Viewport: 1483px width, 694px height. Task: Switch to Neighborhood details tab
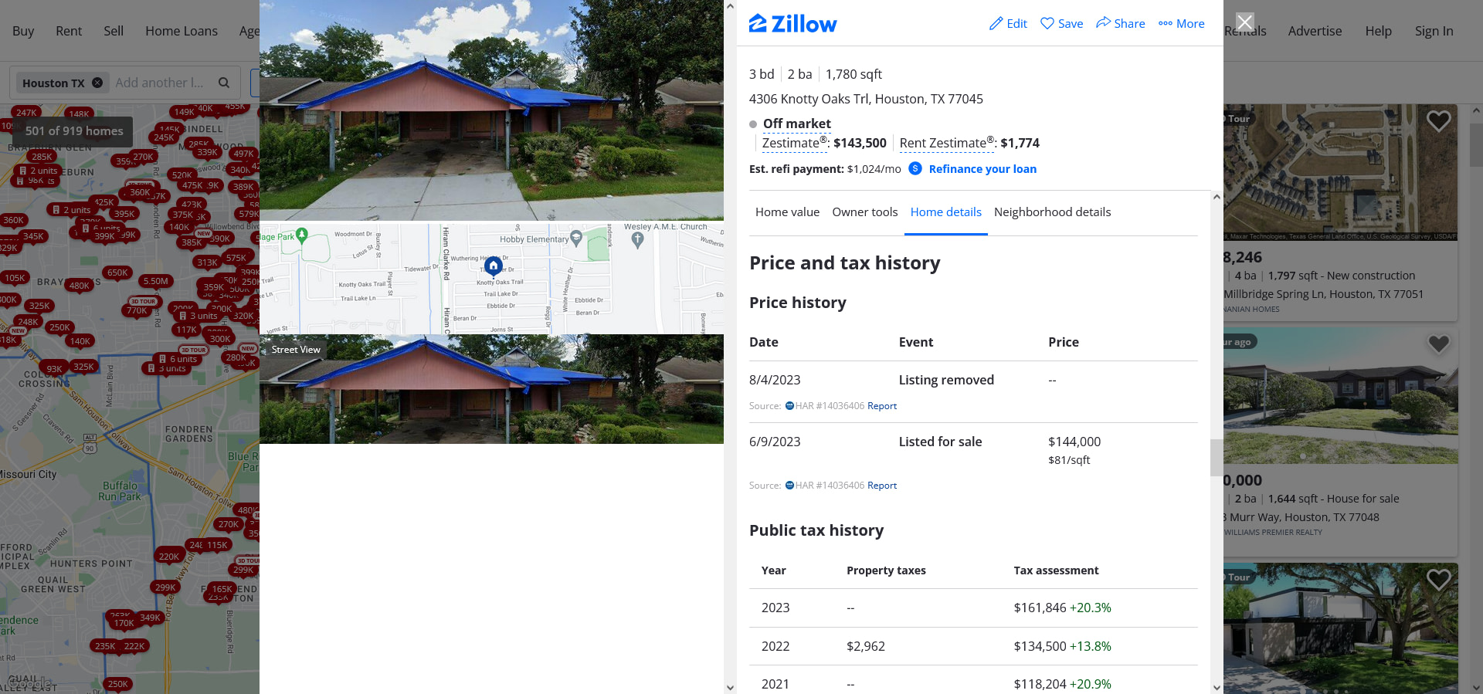[1052, 212]
